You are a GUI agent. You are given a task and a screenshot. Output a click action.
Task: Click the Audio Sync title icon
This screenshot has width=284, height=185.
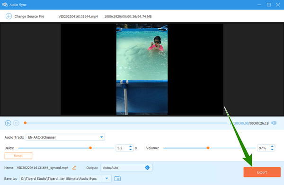[x=5, y=5]
